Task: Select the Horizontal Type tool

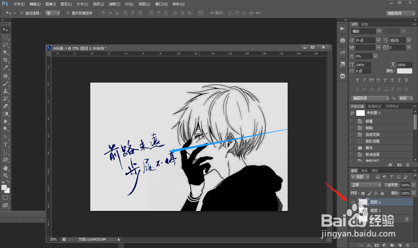Action: click(6, 144)
